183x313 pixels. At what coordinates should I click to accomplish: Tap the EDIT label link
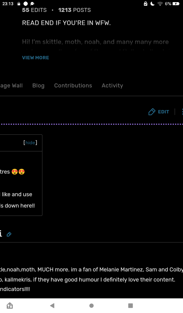pyautogui.click(x=163, y=112)
